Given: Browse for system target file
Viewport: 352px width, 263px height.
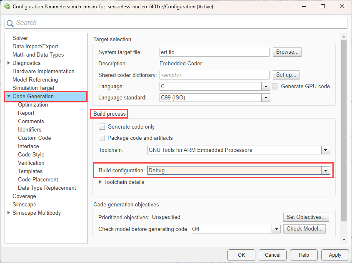Looking at the screenshot, I should 287,52.
